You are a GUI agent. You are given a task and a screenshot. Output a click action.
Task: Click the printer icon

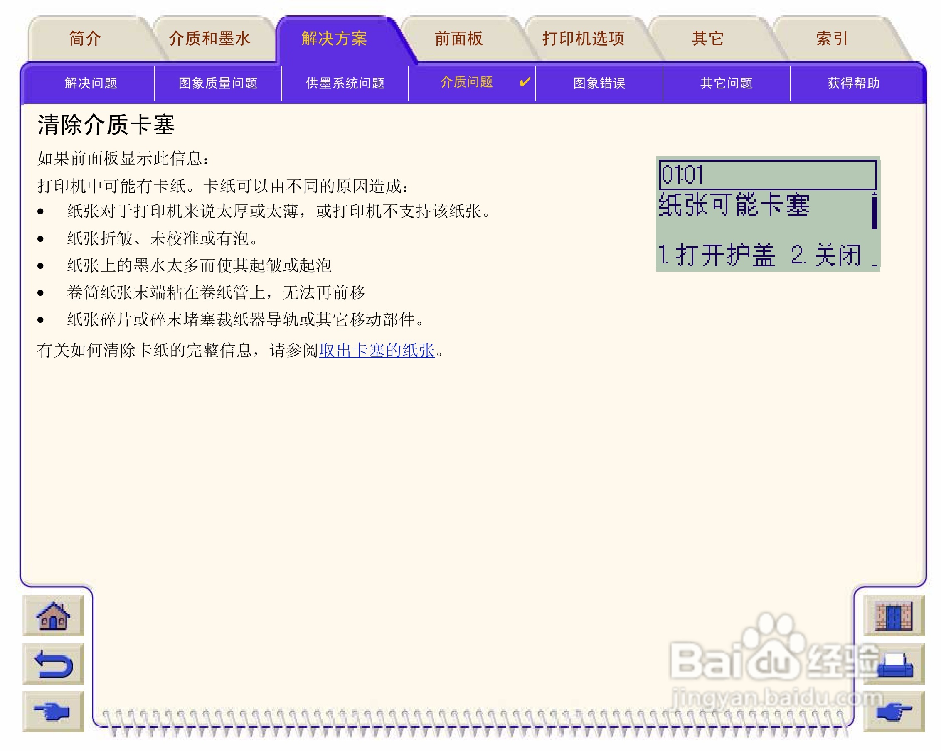895,664
